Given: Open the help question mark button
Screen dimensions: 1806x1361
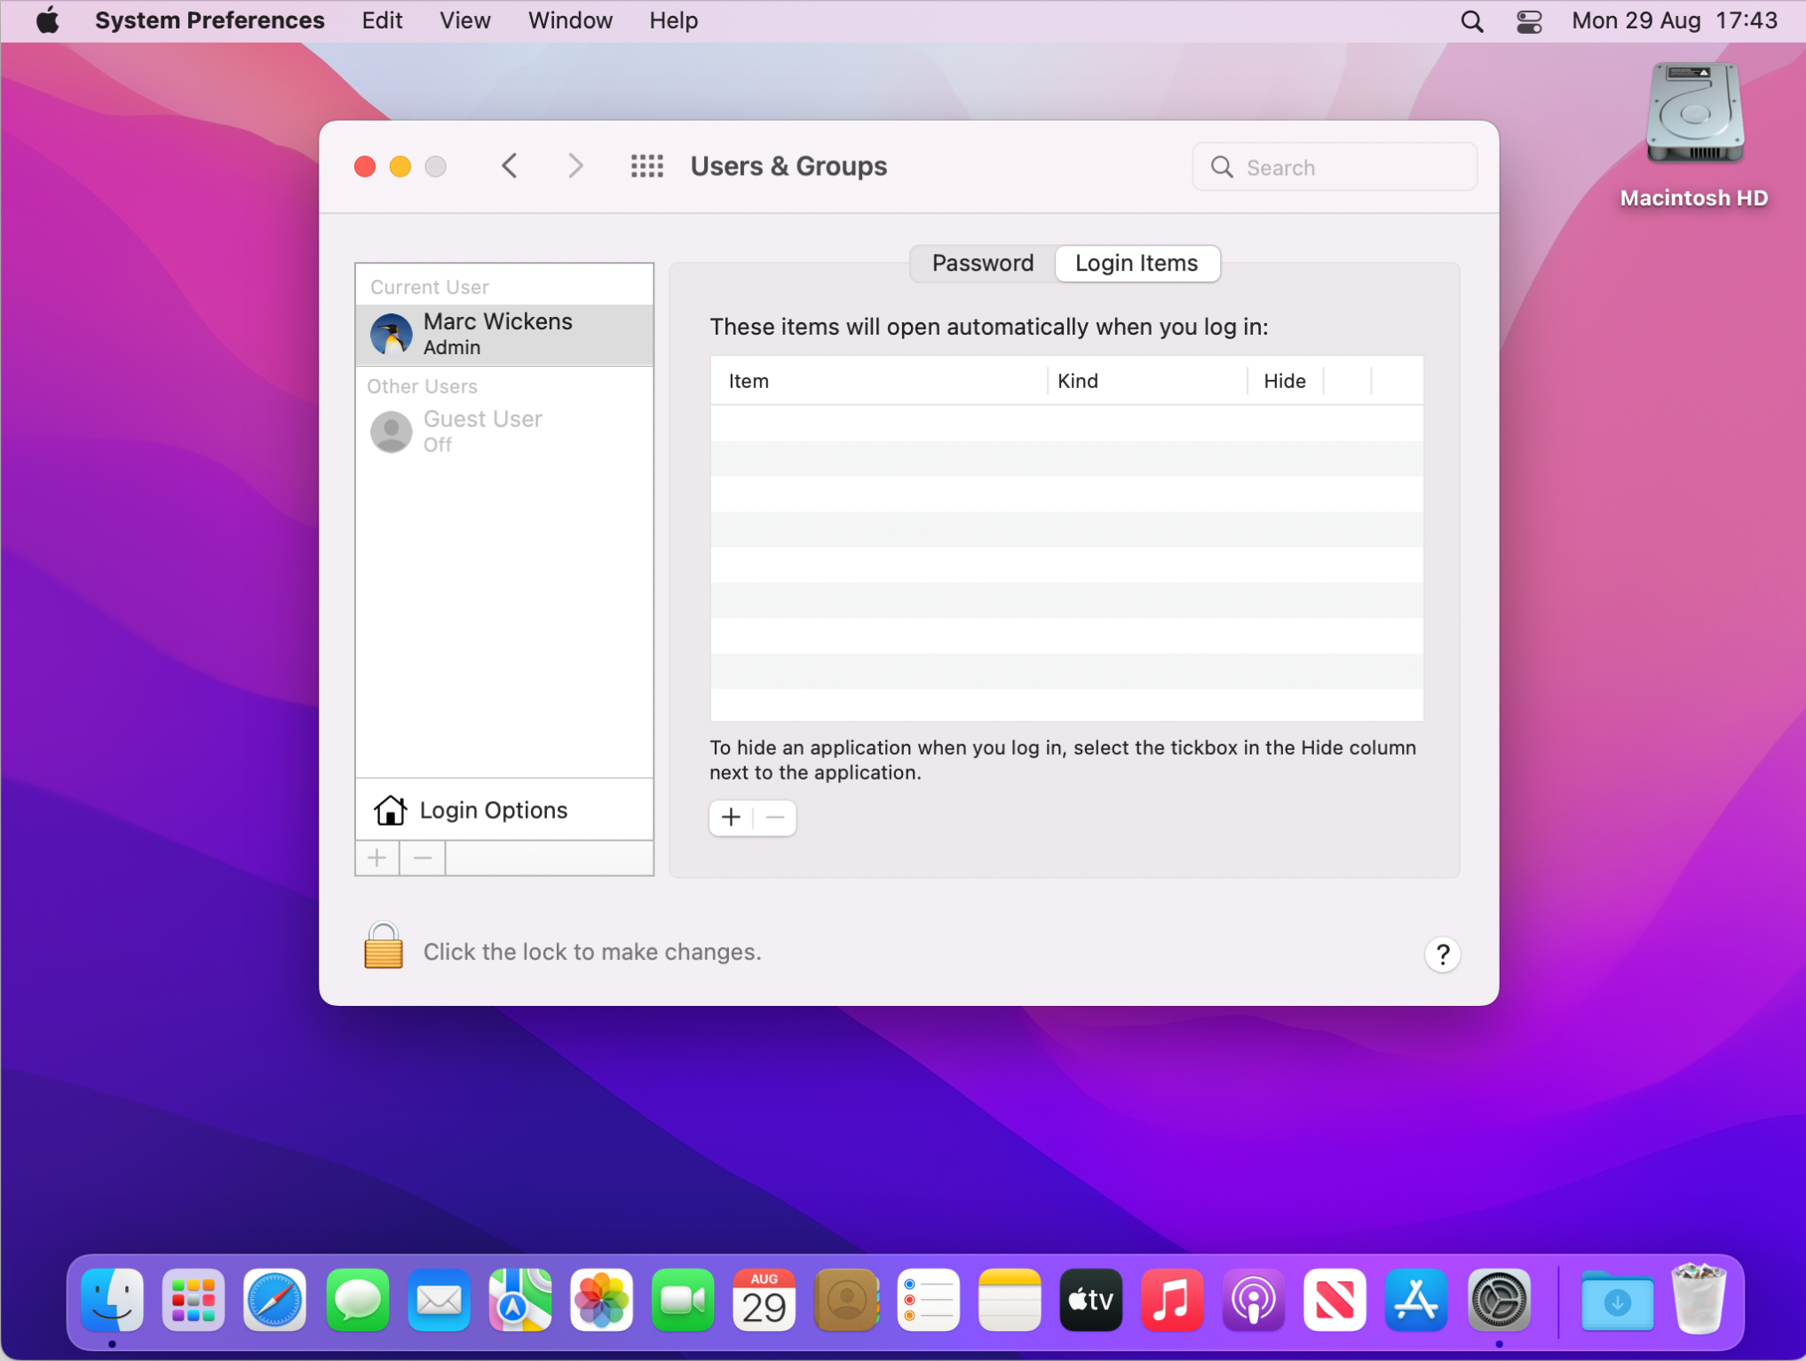Looking at the screenshot, I should click(x=1442, y=954).
